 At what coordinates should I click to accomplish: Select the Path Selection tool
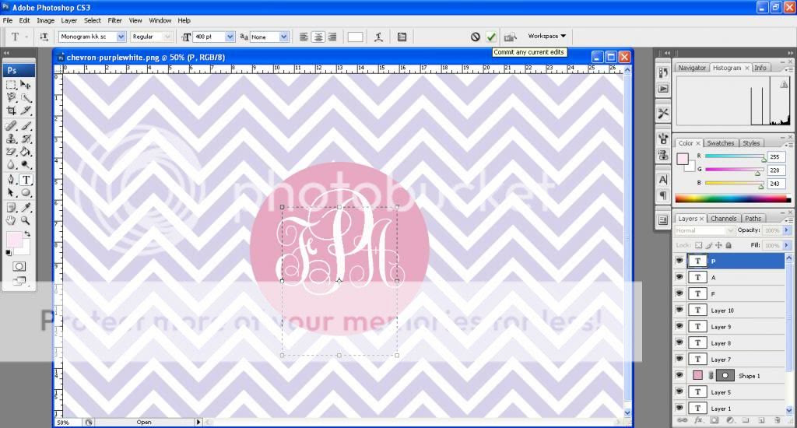[11, 193]
